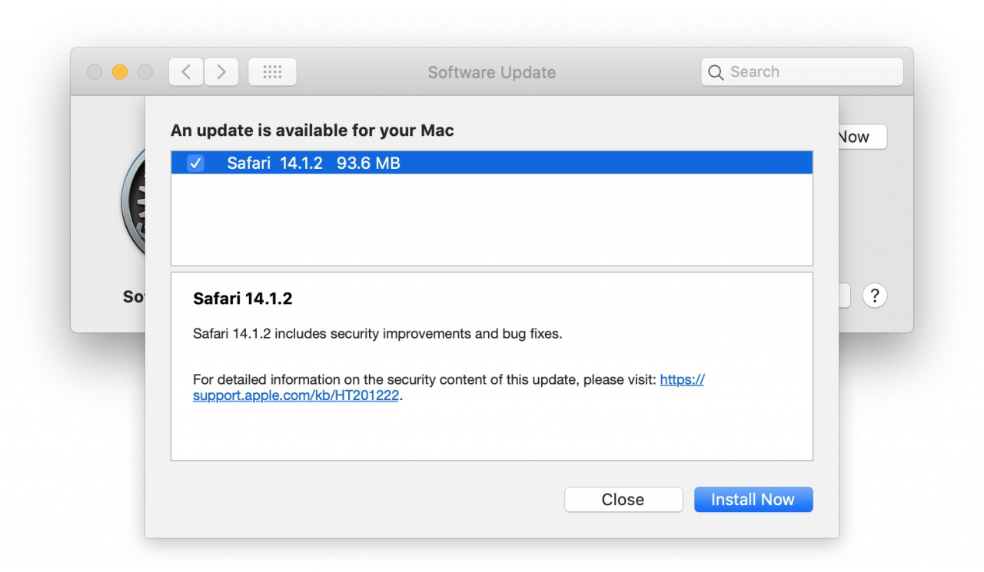Dismiss the sheet with the Close button

tap(623, 499)
